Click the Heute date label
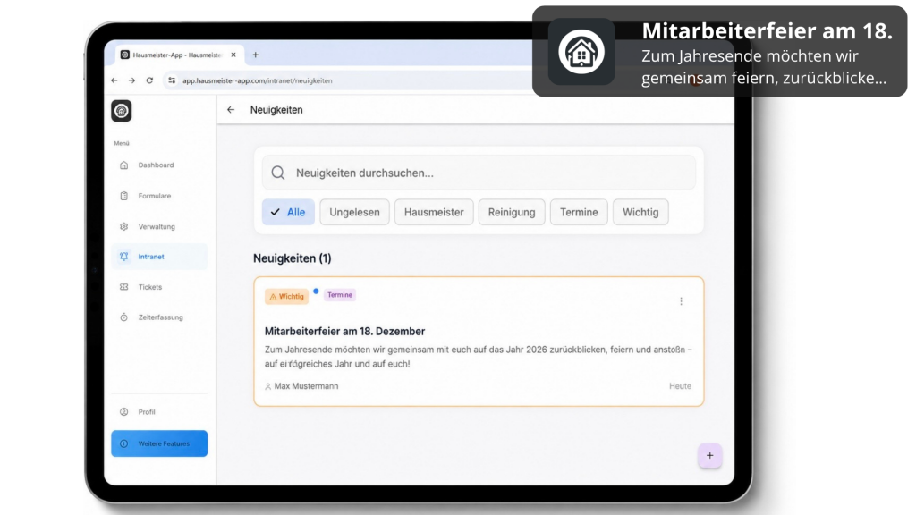Image resolution: width=916 pixels, height=515 pixels. (x=680, y=386)
